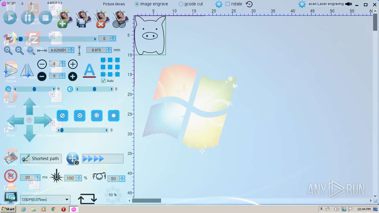Screen dimensions: 379x213
Task: Pause the engraving job
Action: pyautogui.click(x=28, y=17)
